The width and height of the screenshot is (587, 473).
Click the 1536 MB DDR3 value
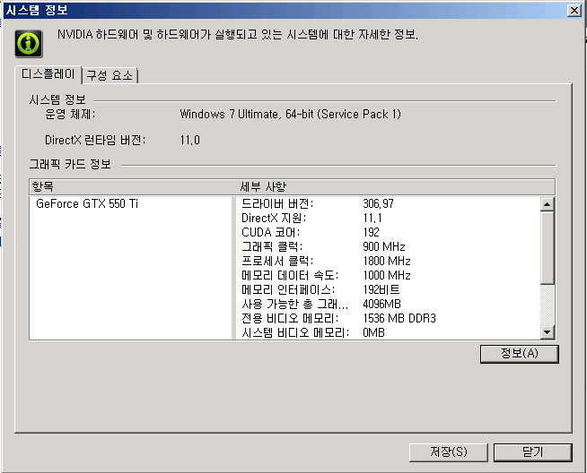coord(399,318)
